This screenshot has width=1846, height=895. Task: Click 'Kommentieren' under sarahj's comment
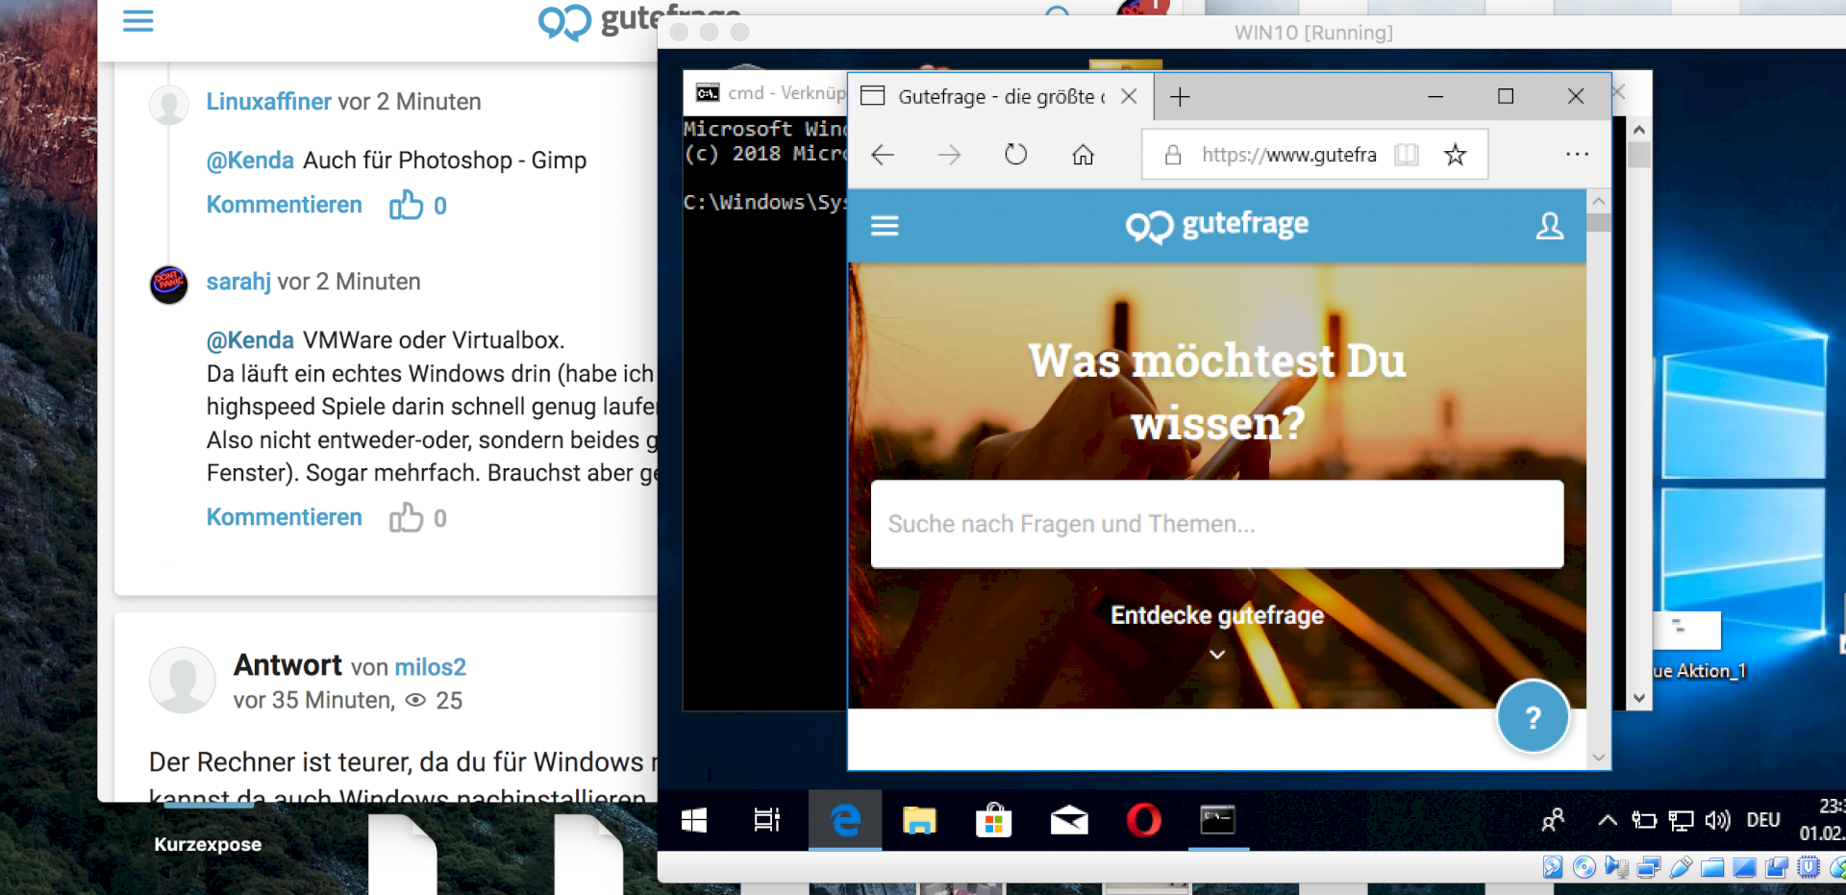[x=284, y=517]
